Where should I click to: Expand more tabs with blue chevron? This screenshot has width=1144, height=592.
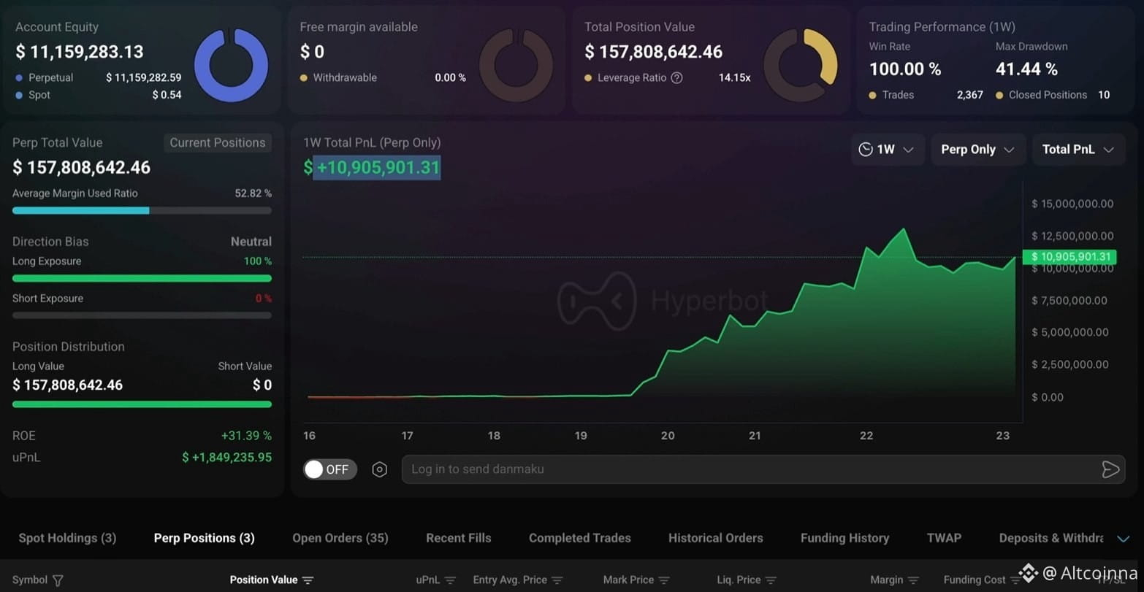[x=1124, y=539]
